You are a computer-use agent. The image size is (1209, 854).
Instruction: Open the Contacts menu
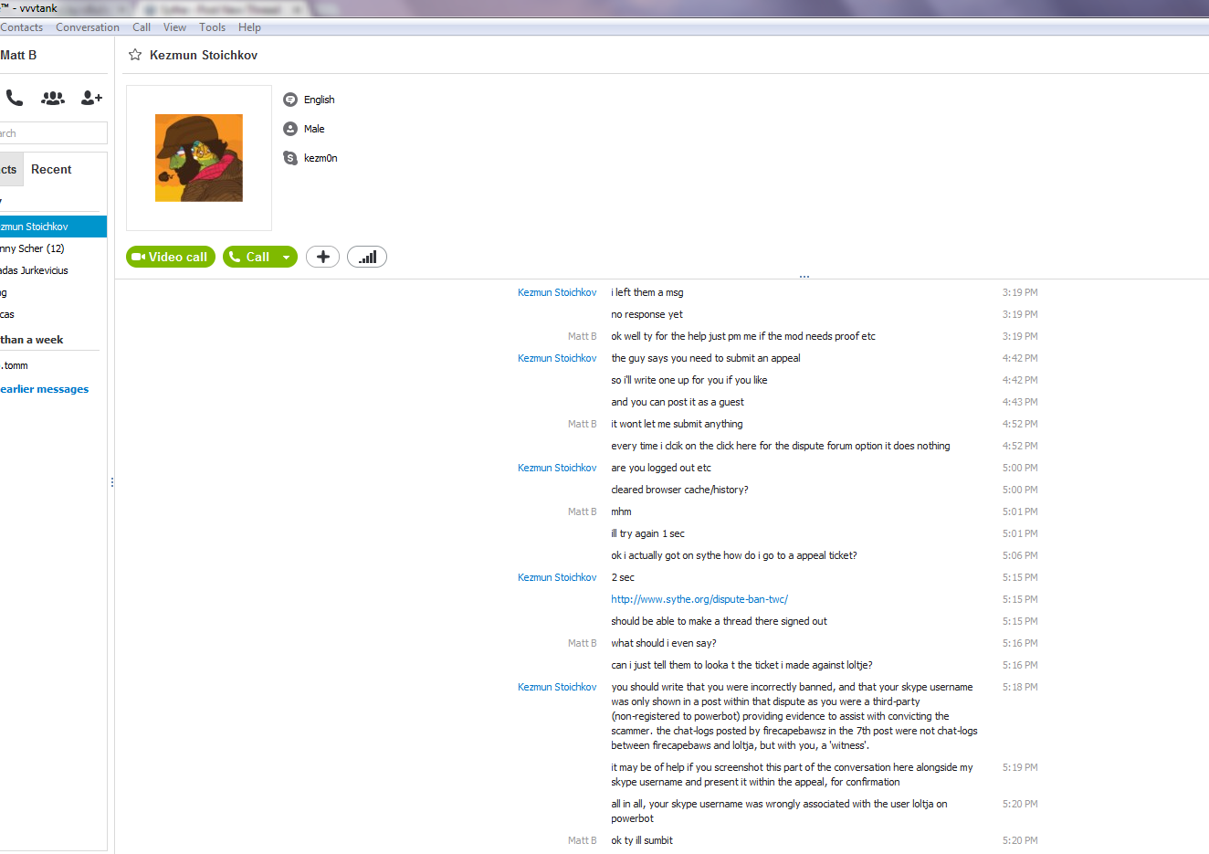[x=21, y=27]
